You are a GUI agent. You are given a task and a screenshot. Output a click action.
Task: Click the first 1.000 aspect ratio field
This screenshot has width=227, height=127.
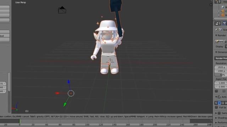point(221,83)
